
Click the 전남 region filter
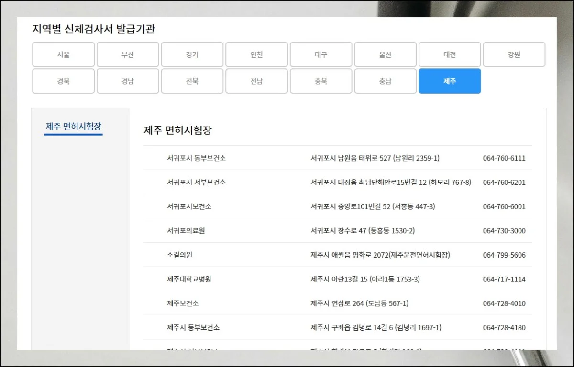[256, 81]
